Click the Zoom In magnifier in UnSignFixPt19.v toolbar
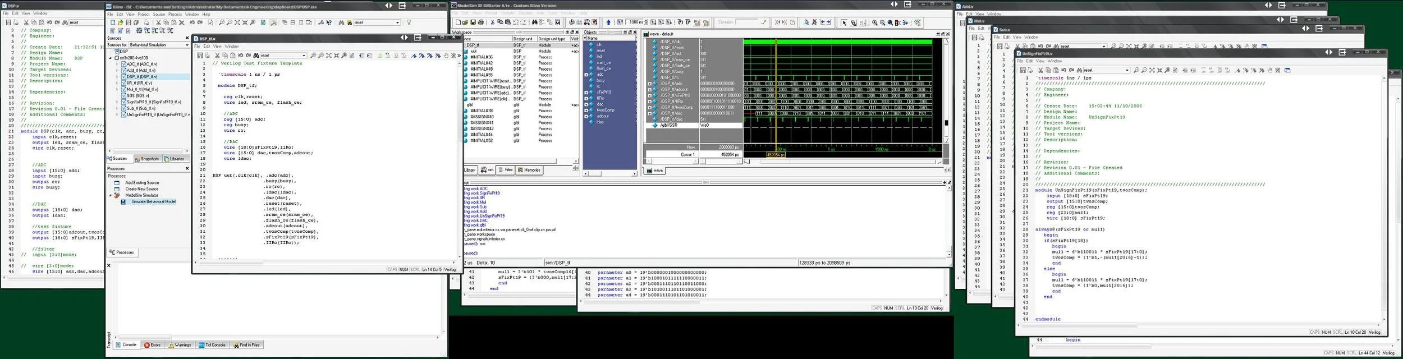This screenshot has height=359, width=1403. click(1136, 70)
